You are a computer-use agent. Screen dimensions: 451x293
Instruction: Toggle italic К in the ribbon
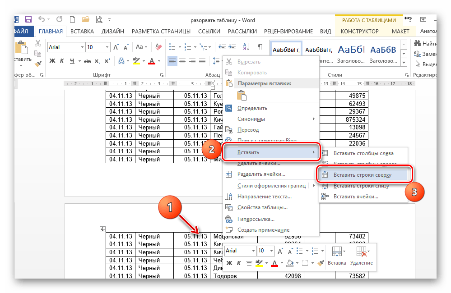62,61
